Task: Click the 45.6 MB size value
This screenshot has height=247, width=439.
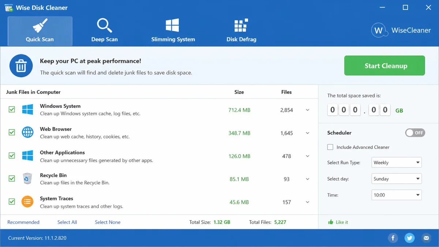Action: tap(239, 202)
